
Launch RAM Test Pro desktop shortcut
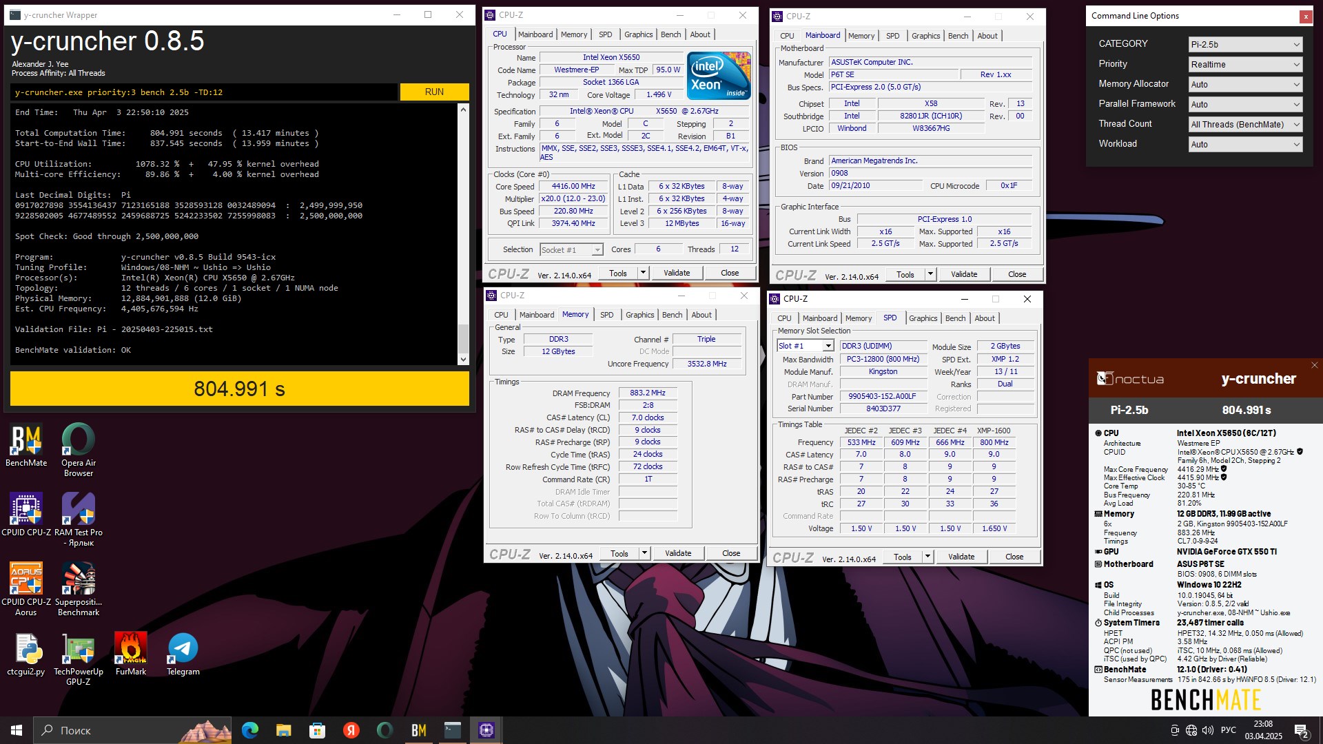tap(79, 519)
